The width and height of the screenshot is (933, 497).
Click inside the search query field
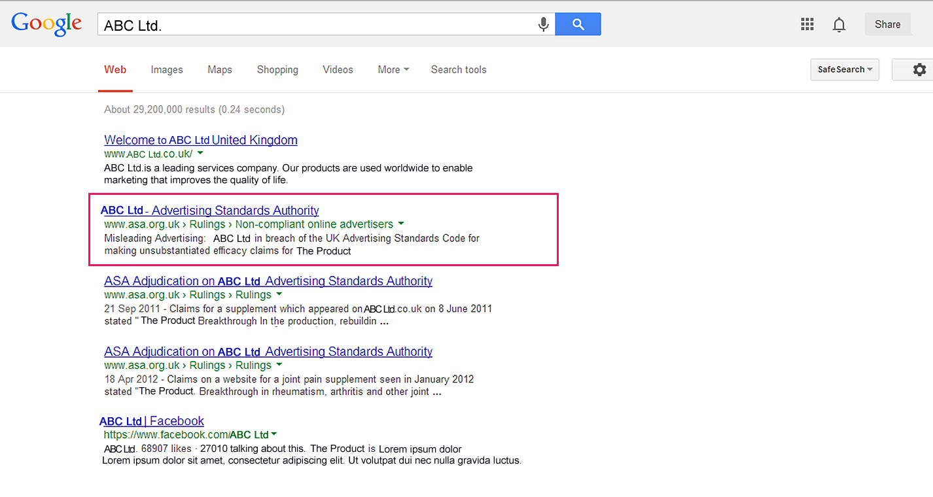314,25
